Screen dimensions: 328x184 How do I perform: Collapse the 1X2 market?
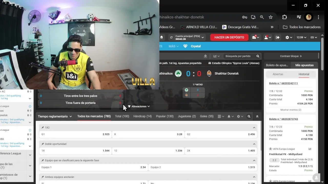click(x=254, y=128)
